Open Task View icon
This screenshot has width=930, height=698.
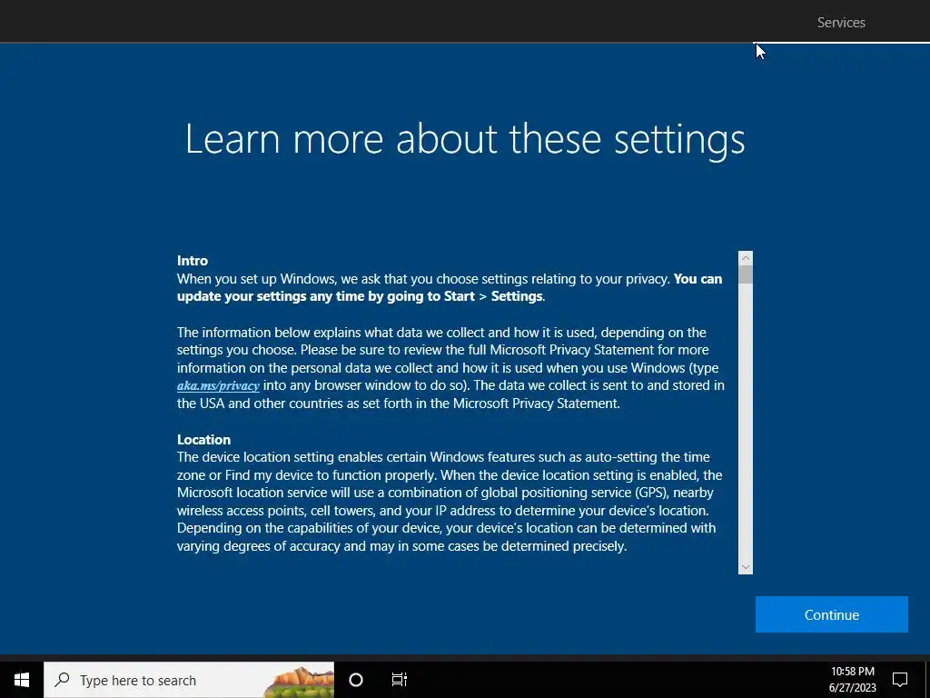(400, 680)
